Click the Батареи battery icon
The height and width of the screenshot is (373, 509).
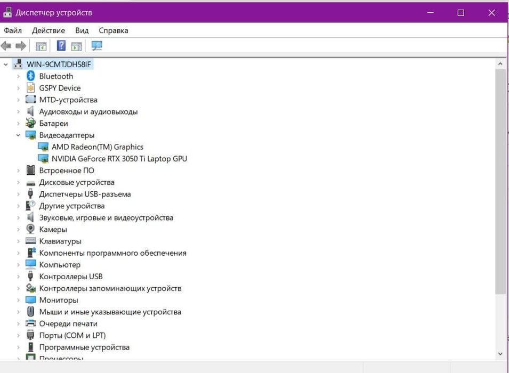tap(30, 123)
